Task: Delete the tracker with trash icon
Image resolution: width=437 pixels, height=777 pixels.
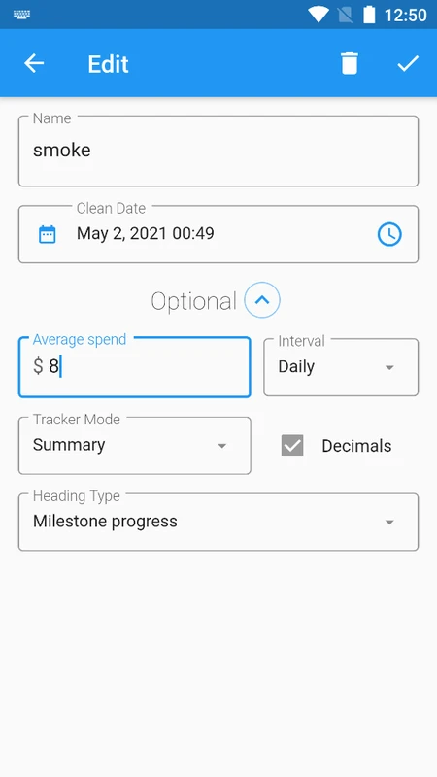Action: click(350, 63)
